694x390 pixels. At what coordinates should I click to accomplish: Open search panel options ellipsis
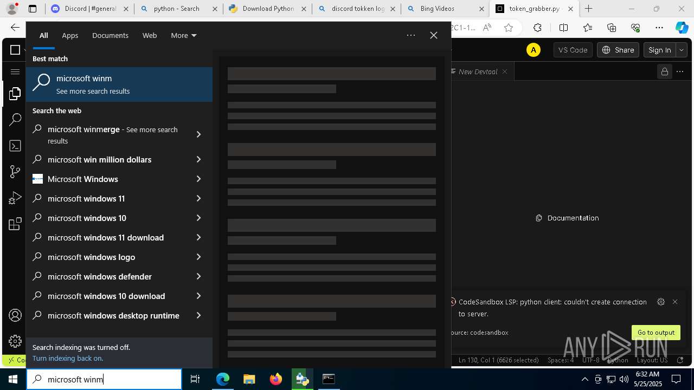[x=411, y=35]
